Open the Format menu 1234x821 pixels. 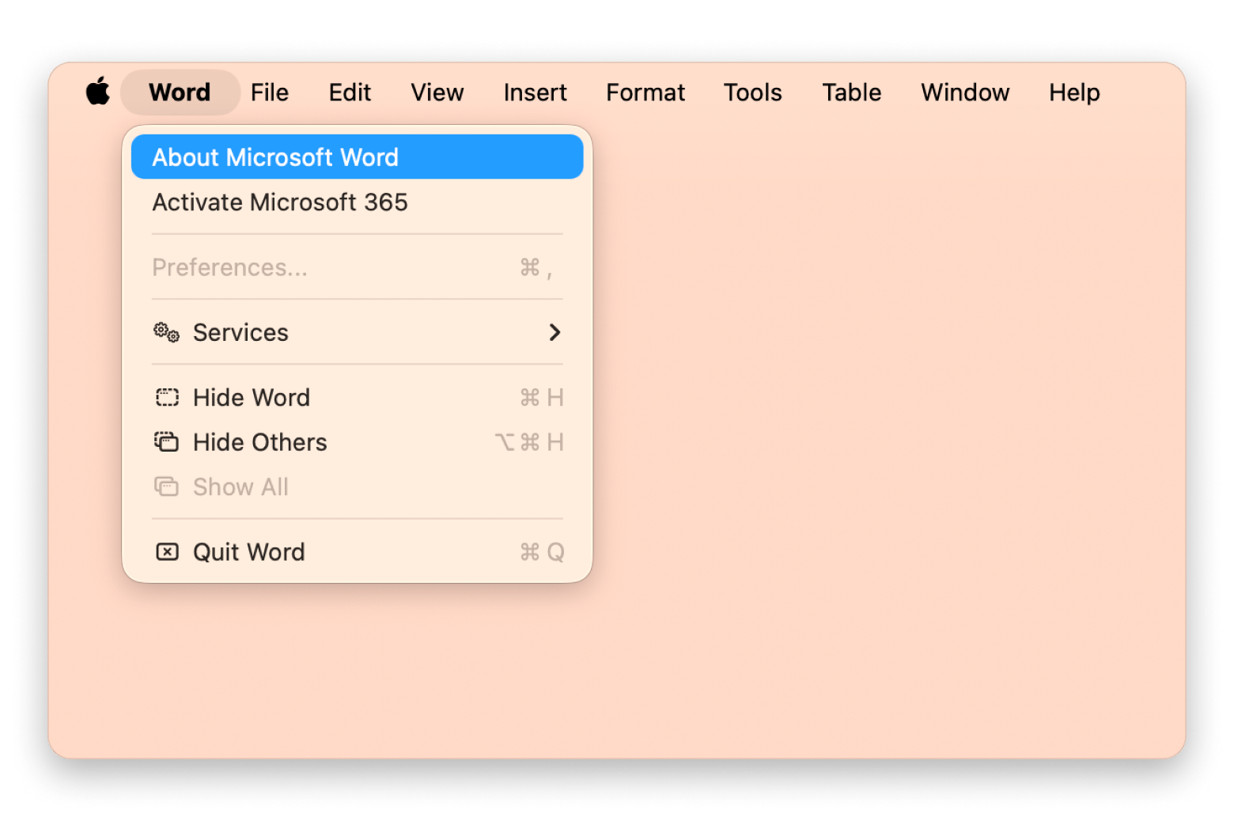coord(645,93)
